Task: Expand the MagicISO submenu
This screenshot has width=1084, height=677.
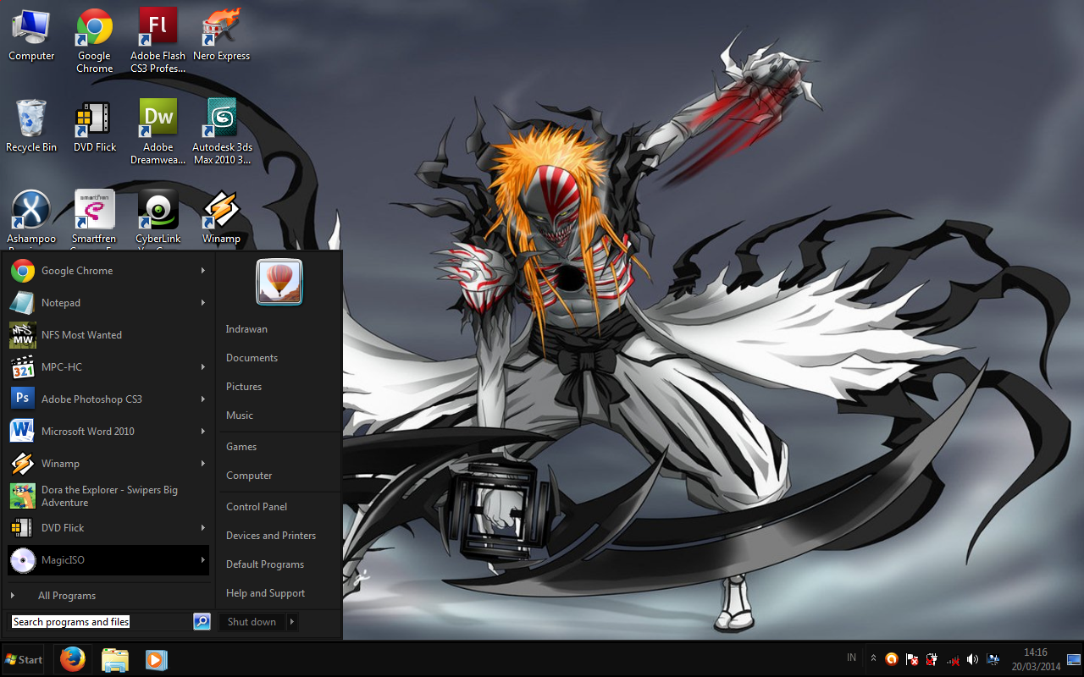Action: (x=203, y=559)
